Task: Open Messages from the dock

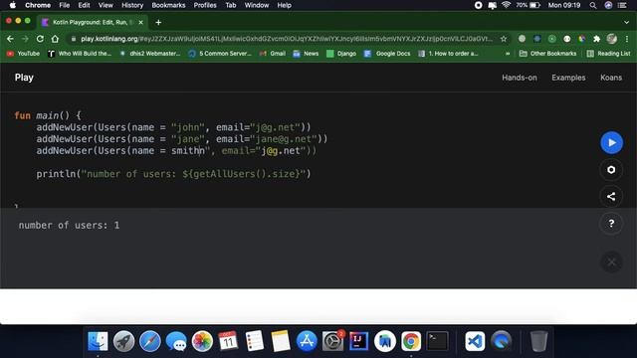Action: pyautogui.click(x=176, y=341)
